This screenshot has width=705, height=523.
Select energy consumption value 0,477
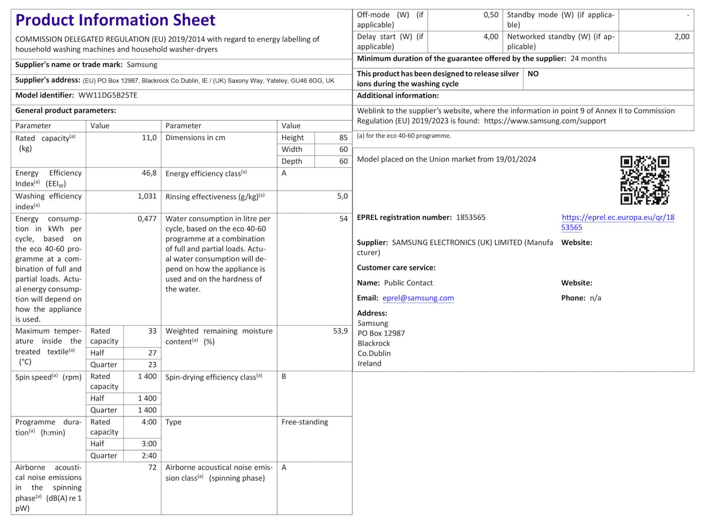147,218
